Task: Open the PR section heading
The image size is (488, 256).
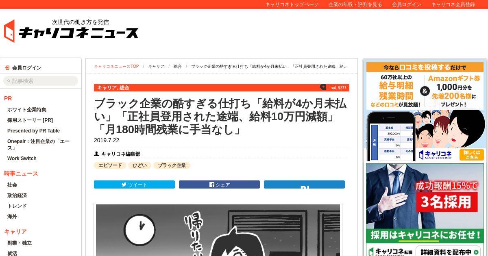Action: (8, 98)
